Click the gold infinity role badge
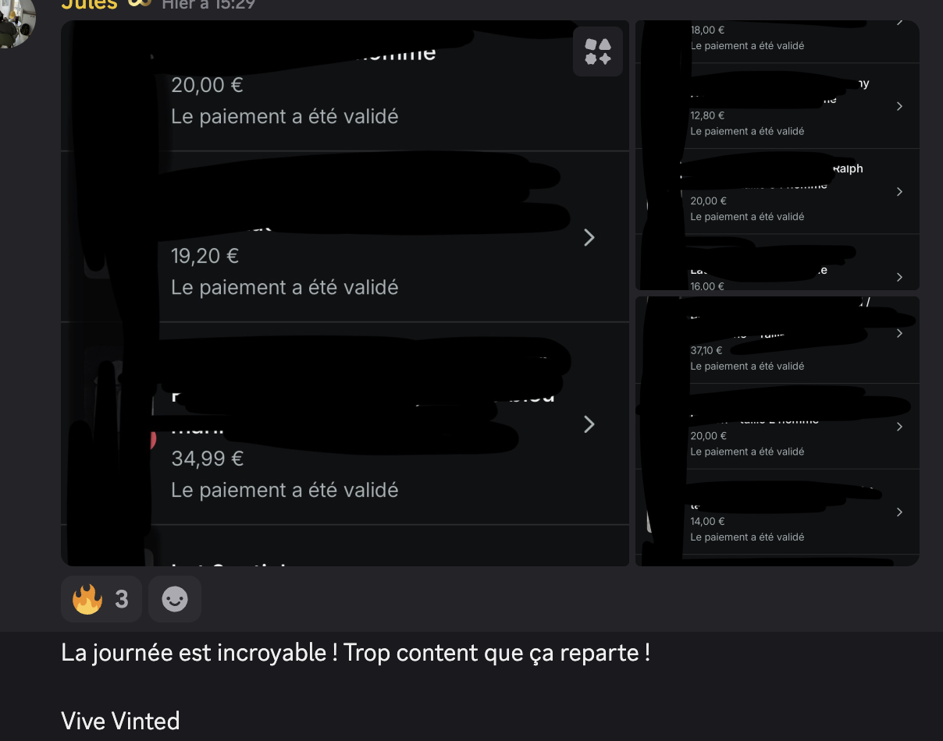Screen dimensions: 943x741 tap(139, 4)
